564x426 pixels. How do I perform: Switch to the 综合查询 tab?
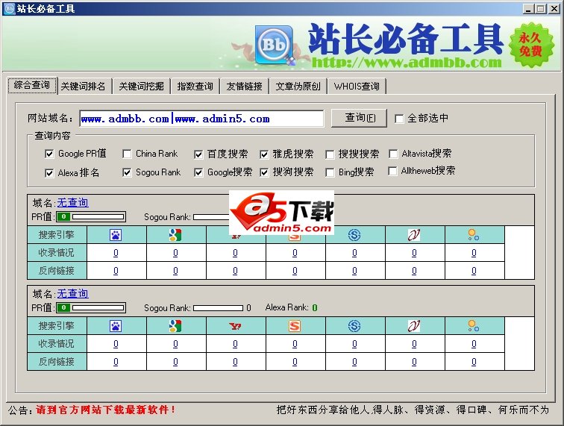[x=32, y=85]
